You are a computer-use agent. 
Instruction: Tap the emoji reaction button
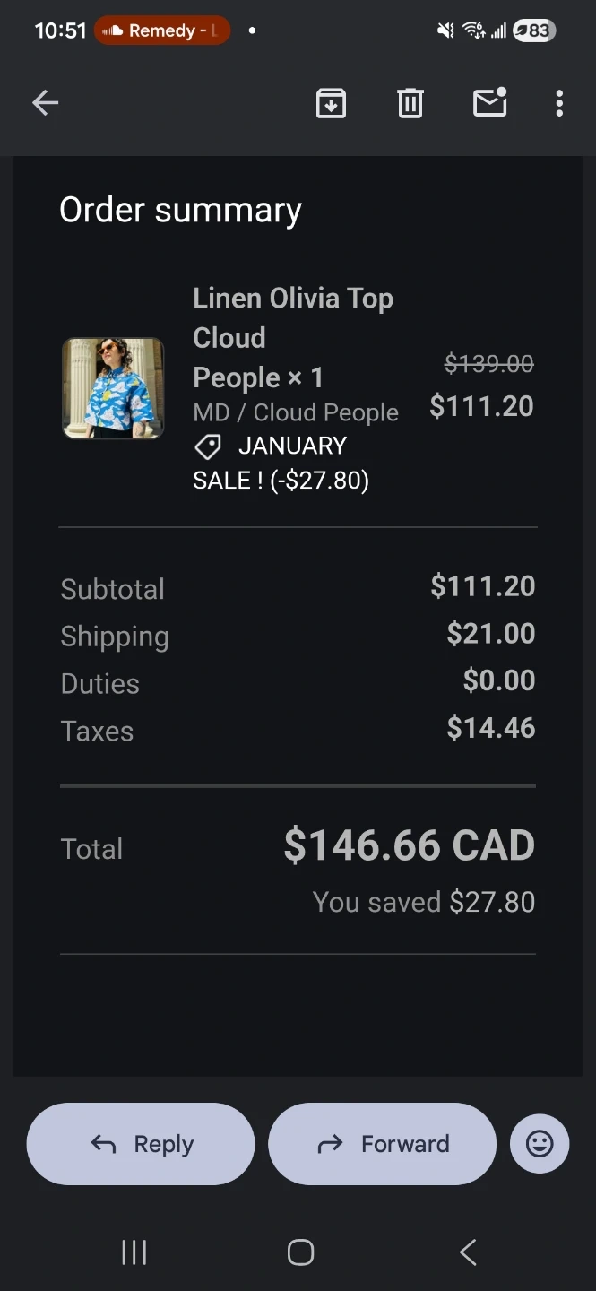point(540,1143)
